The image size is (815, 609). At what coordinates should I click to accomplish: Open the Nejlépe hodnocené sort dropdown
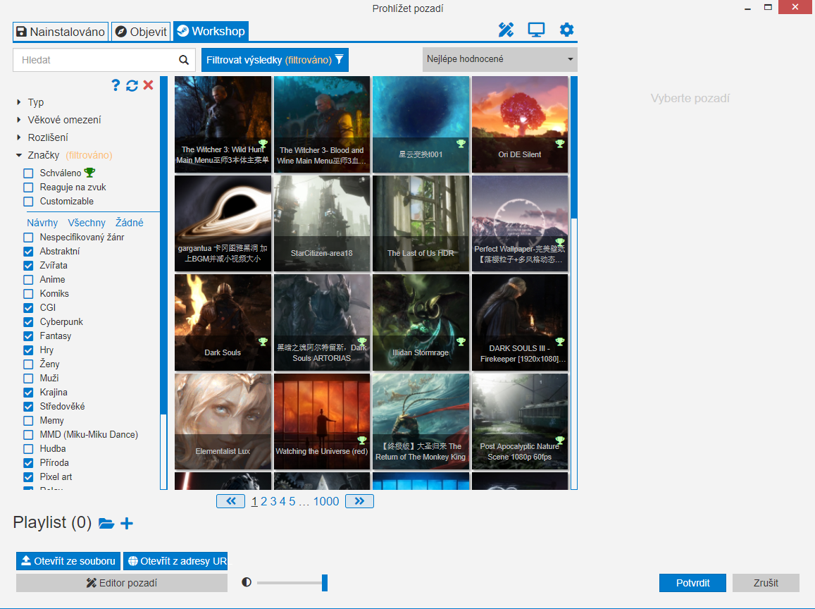click(x=499, y=60)
